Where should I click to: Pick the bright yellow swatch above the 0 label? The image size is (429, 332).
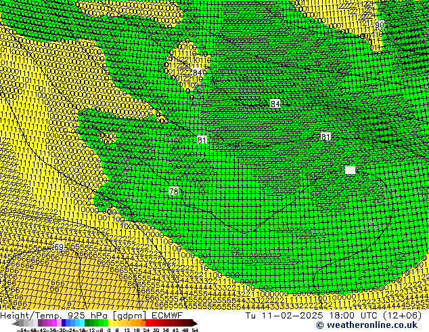tap(110, 323)
